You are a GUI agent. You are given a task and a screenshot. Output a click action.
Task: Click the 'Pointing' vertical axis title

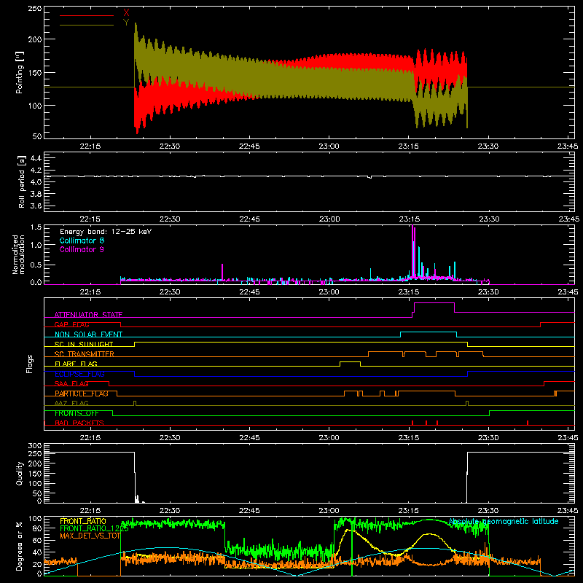(x=20, y=72)
